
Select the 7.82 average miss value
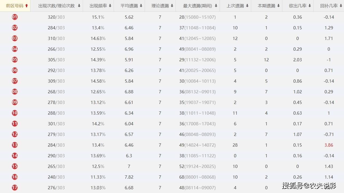[x=129, y=177]
